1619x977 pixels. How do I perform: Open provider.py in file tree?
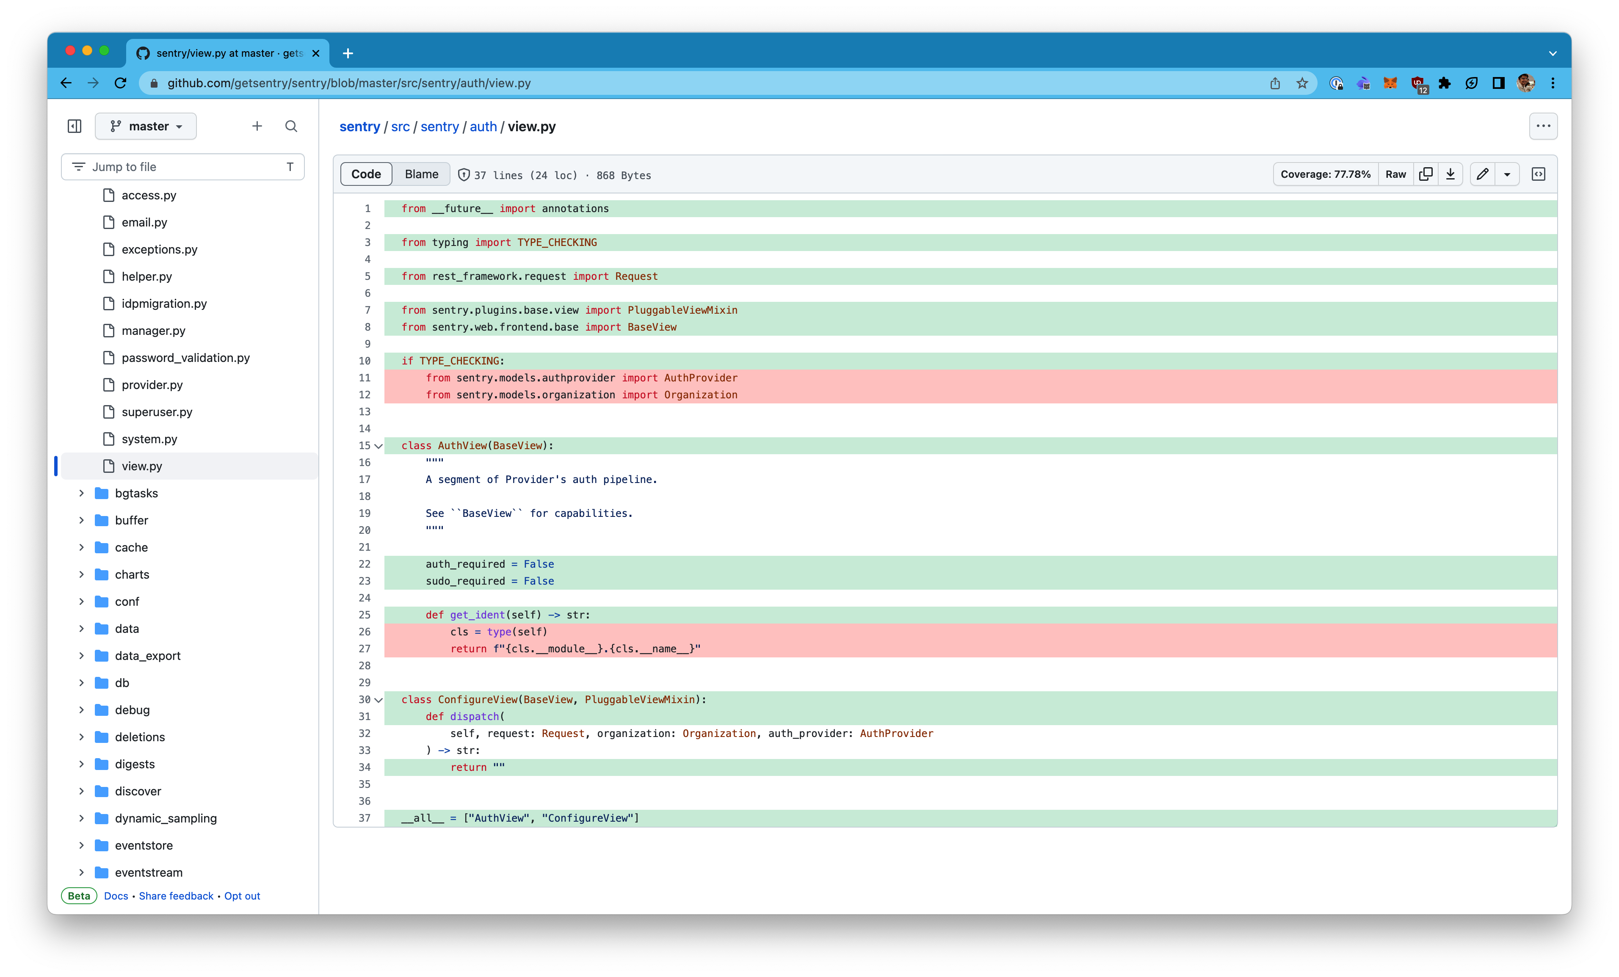click(x=152, y=385)
